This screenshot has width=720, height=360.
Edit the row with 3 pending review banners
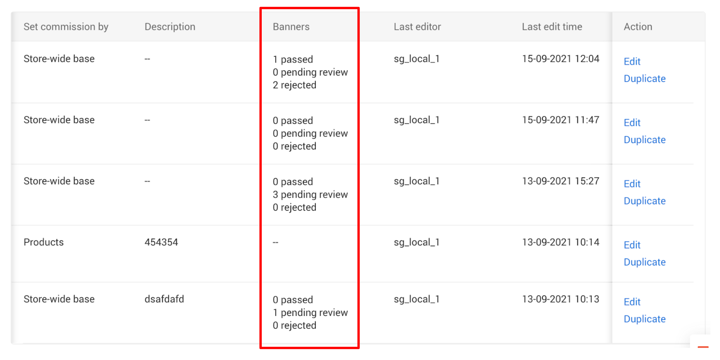pos(632,184)
